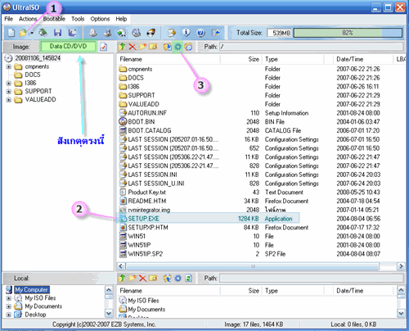Open the Bootable menu
Viewport: 409px width, 331px height.
tap(54, 19)
